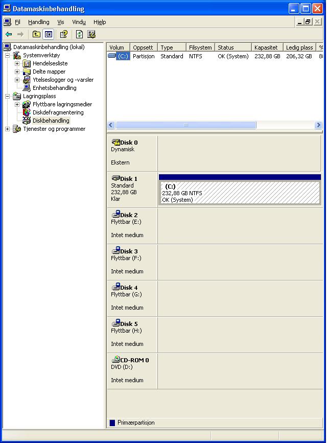The height and width of the screenshot is (443, 327).
Task: Sort by the Type column header
Action: (172, 47)
